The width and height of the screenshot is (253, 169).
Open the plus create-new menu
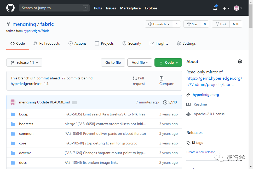pyautogui.click(x=226, y=8)
